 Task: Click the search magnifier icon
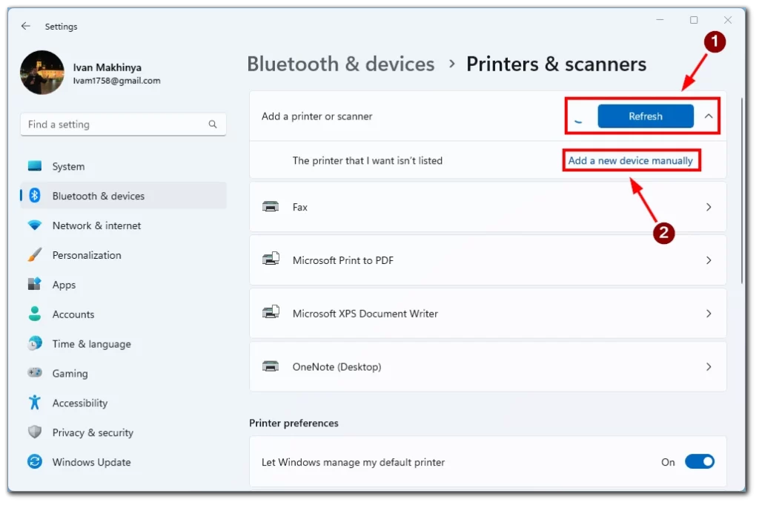tap(213, 125)
